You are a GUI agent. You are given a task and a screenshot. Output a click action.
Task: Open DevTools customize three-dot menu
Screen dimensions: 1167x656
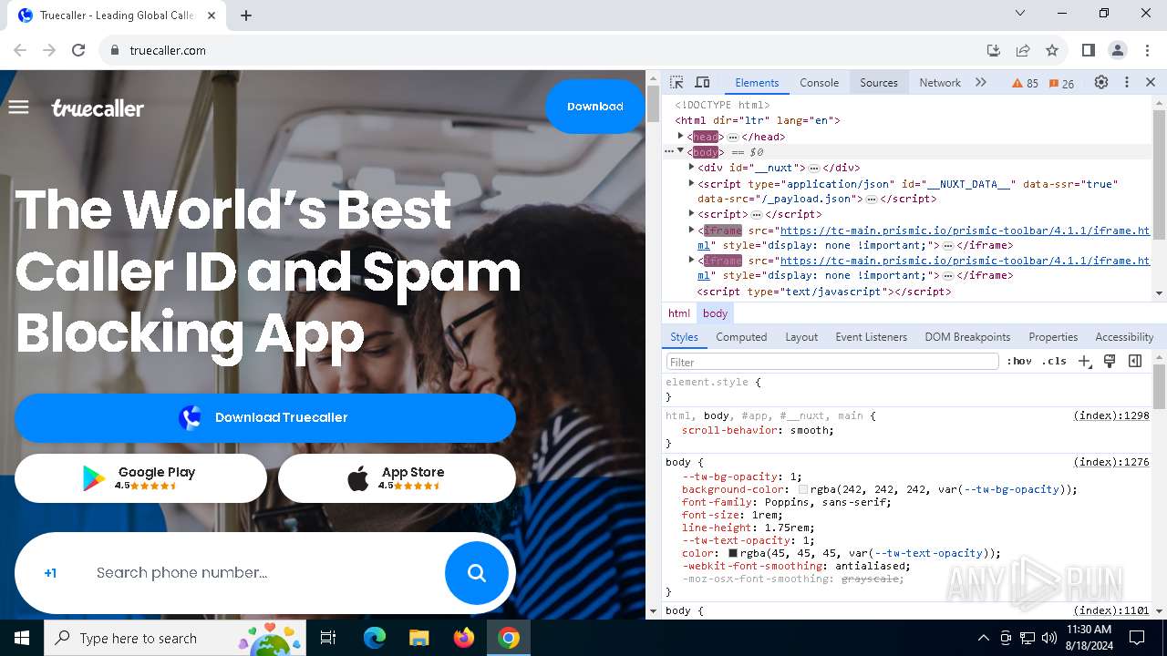click(x=1127, y=82)
